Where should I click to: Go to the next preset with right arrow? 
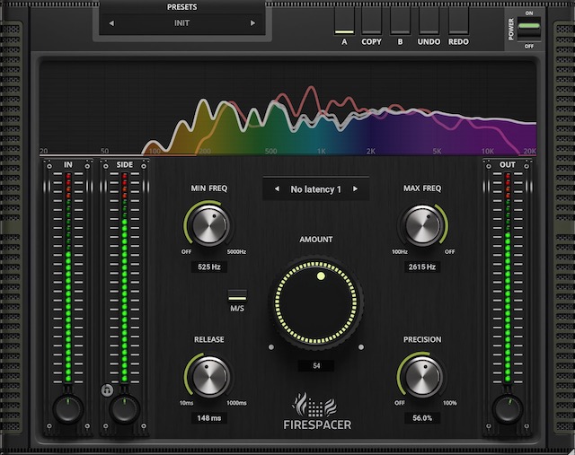pyautogui.click(x=252, y=23)
